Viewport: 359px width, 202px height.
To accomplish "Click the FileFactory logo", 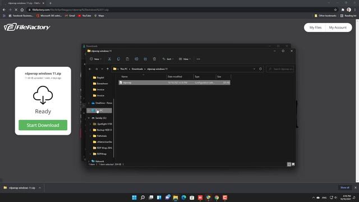I will [27, 27].
